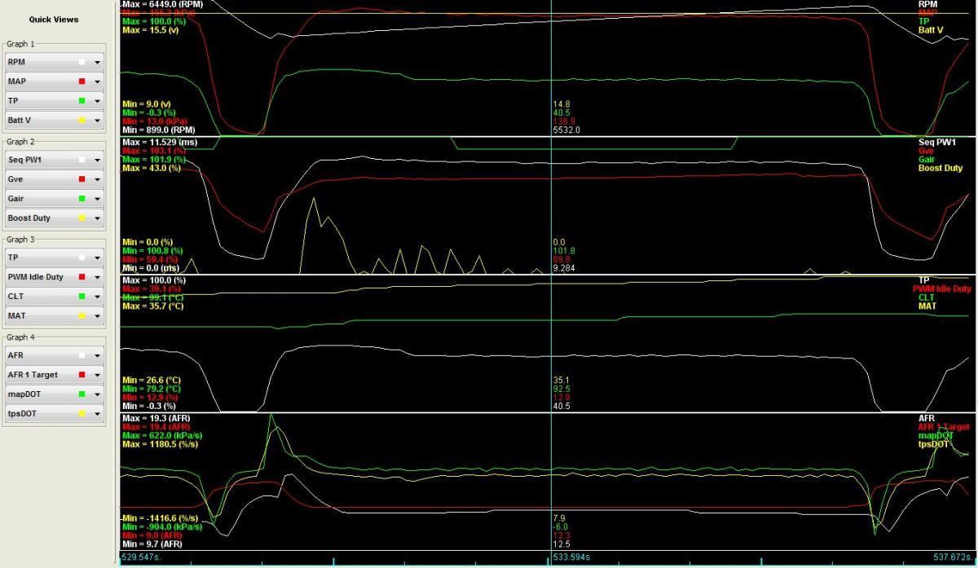The image size is (978, 568).
Task: Expand the Boost Duty dropdown arrow
Action: 97,218
